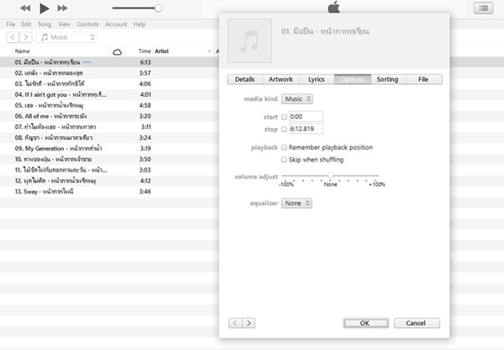Switch to the File tab
This screenshot has width=504, height=350.
pos(423,79)
